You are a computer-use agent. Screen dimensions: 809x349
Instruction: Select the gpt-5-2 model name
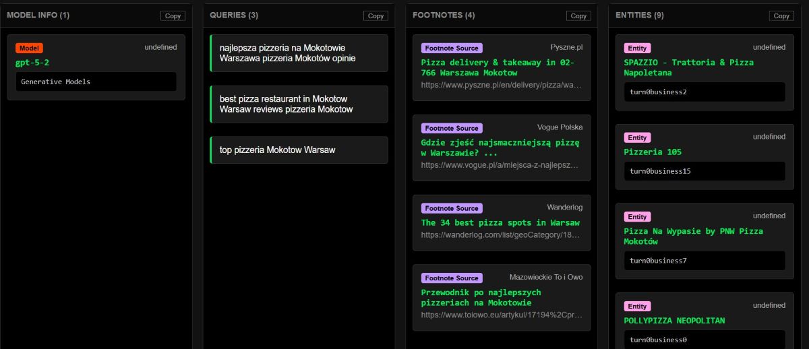[x=32, y=63]
